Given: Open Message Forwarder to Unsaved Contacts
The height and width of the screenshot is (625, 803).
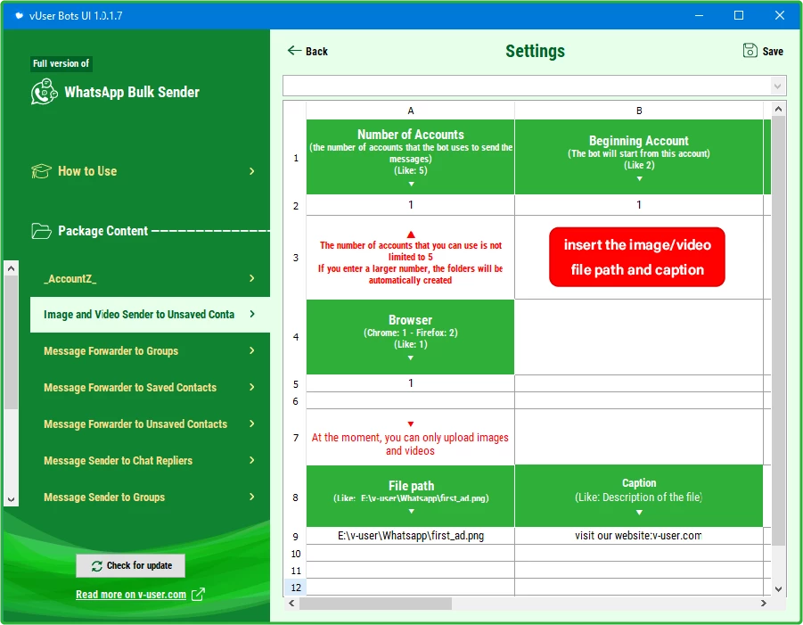Looking at the screenshot, I should [150, 424].
